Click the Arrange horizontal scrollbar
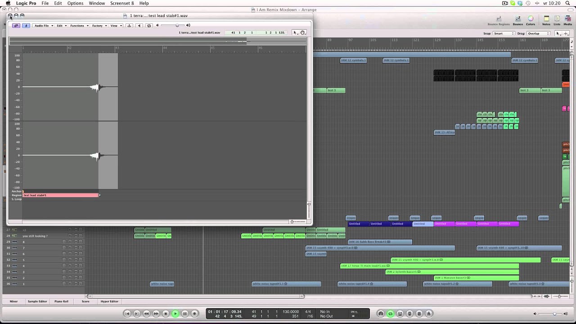The width and height of the screenshot is (576, 324). pos(195,296)
